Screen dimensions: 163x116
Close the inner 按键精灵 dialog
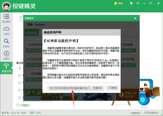click(x=135, y=18)
